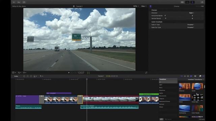The image size is (216, 121).
Task: Open the color and audio enhancements menu
Action: (x=20, y=73)
